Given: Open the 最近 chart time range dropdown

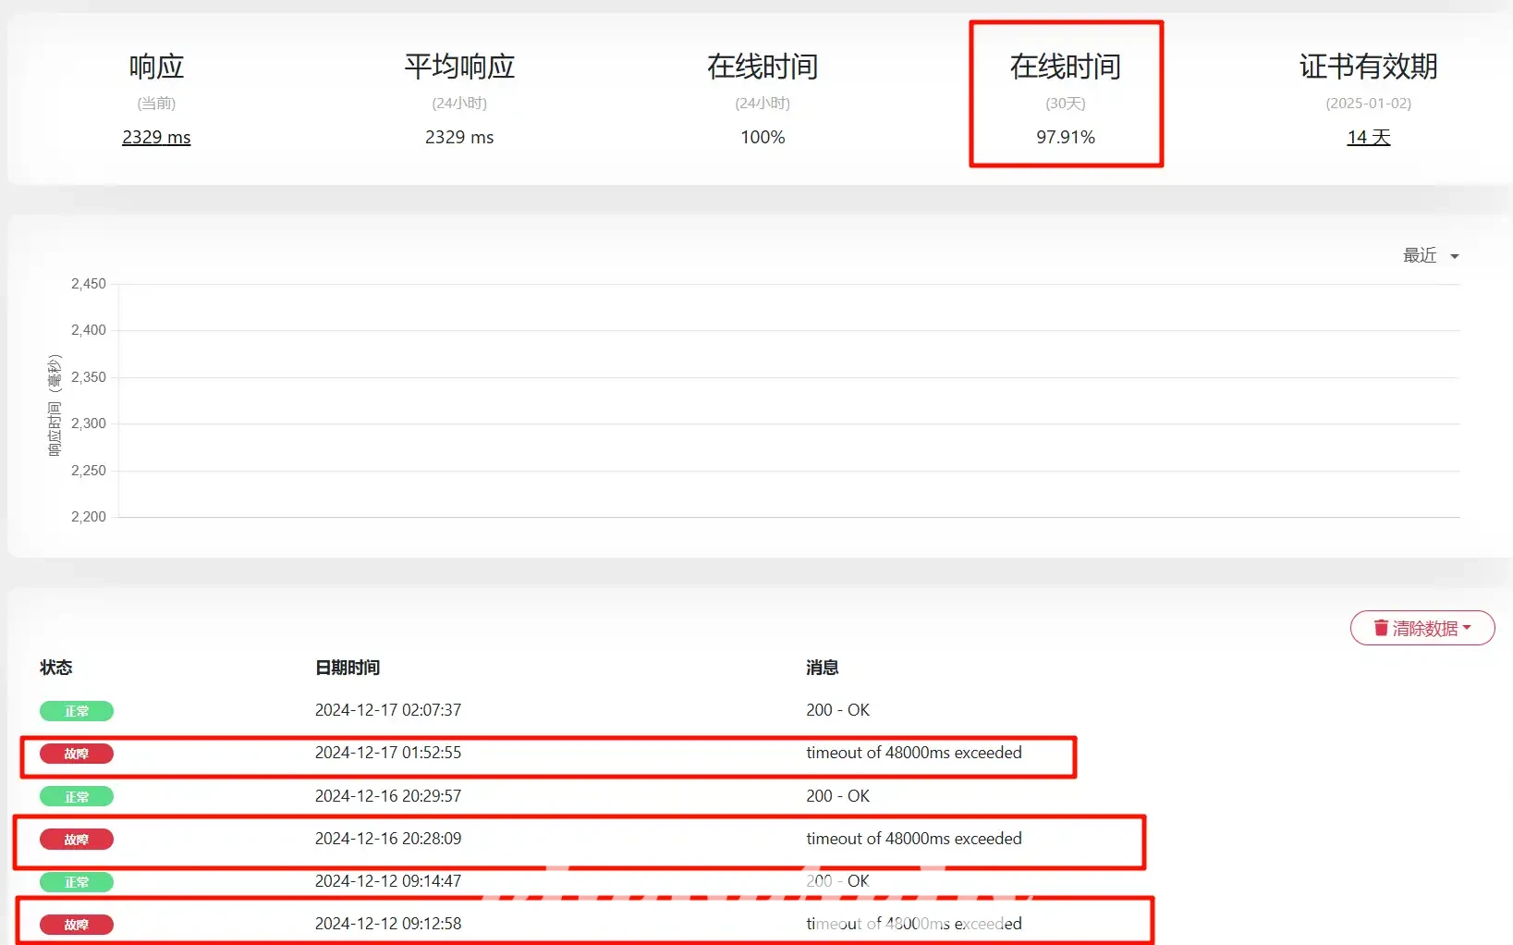Looking at the screenshot, I should [1430, 256].
